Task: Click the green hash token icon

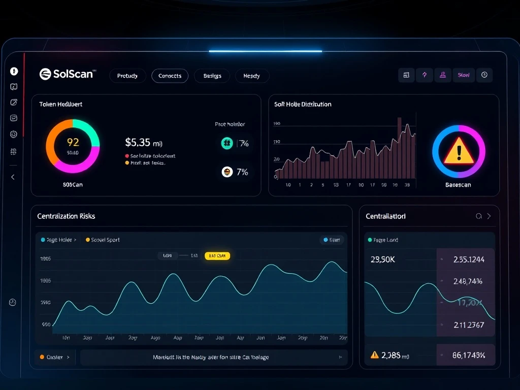Action: coord(227,143)
